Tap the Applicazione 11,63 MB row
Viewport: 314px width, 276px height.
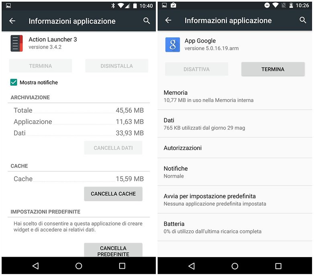(79, 122)
